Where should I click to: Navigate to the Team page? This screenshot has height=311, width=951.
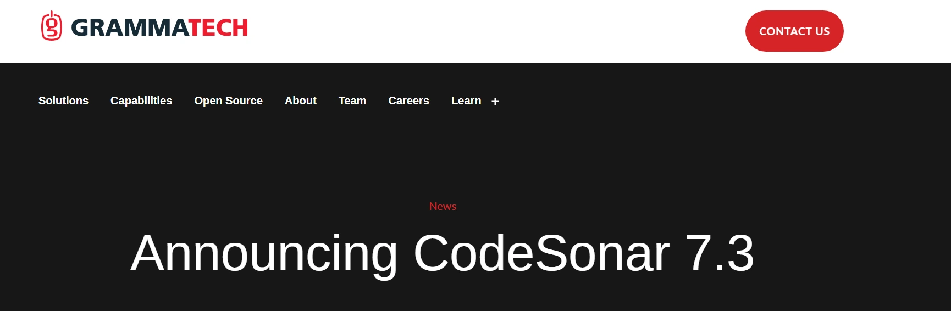(352, 101)
